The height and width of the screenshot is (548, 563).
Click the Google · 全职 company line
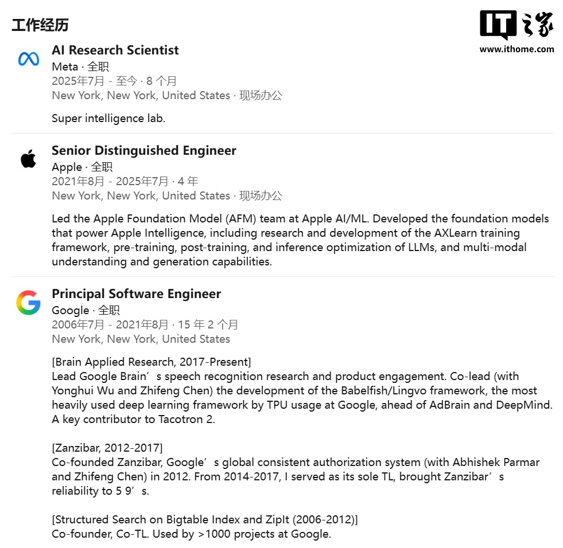pos(86,310)
